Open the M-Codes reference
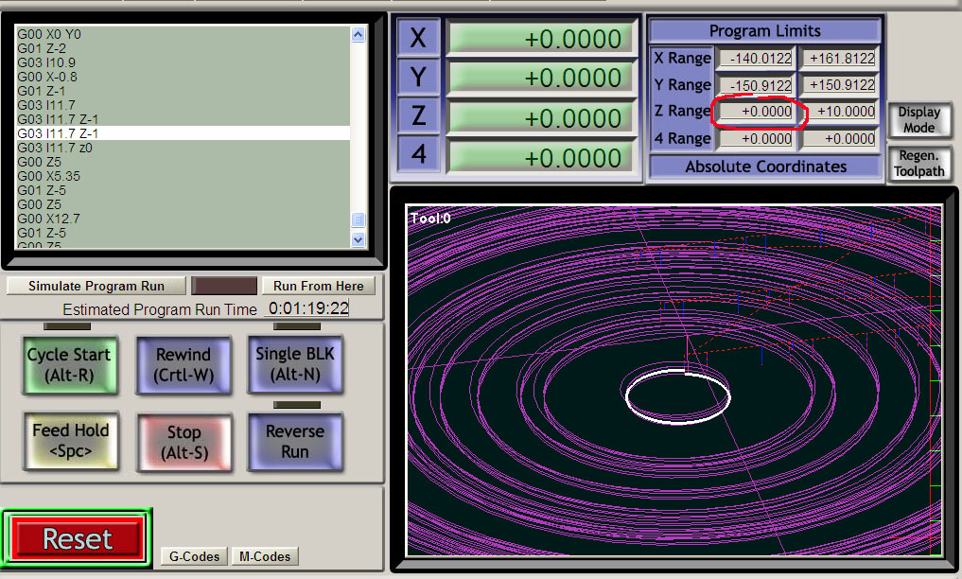Screen dimensions: 962x579 [x=265, y=556]
